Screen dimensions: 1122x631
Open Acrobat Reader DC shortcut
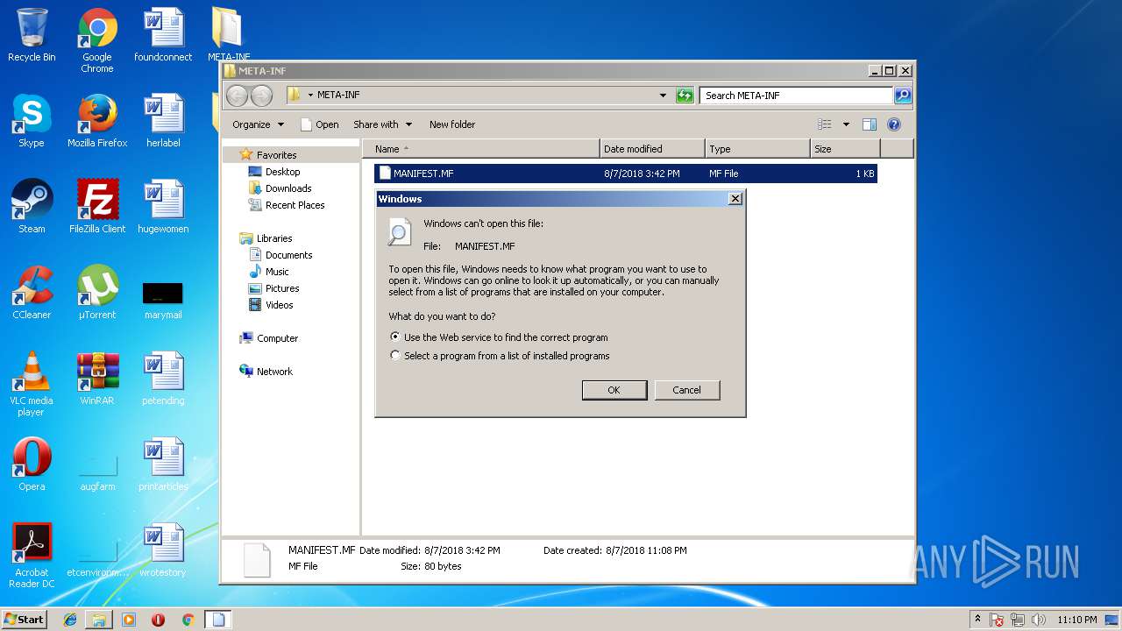point(32,556)
